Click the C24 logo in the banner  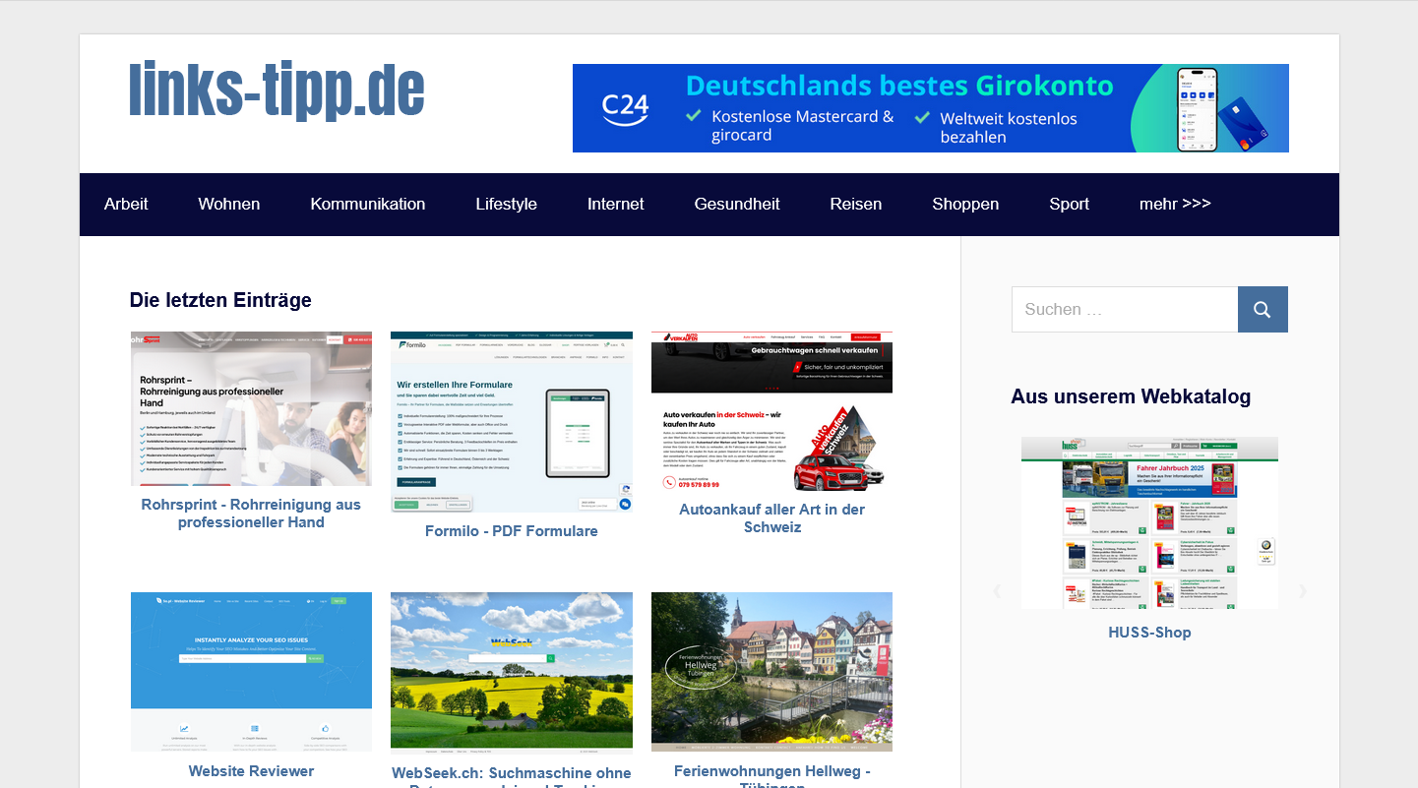[627, 108]
